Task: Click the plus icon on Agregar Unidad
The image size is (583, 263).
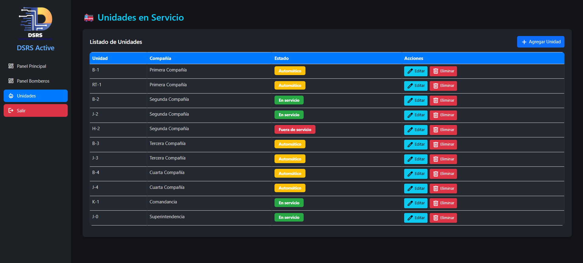Action: (524, 42)
